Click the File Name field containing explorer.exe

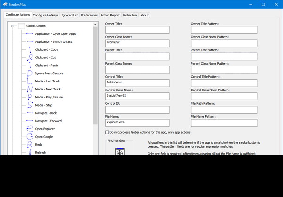137,123
